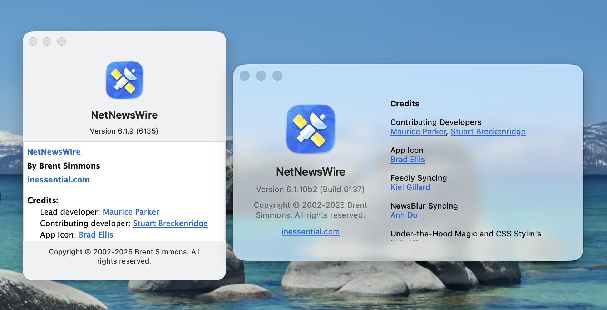
Task: Click the copyright notice below 'Version 6.1.10b2'
Action: pyautogui.click(x=310, y=210)
